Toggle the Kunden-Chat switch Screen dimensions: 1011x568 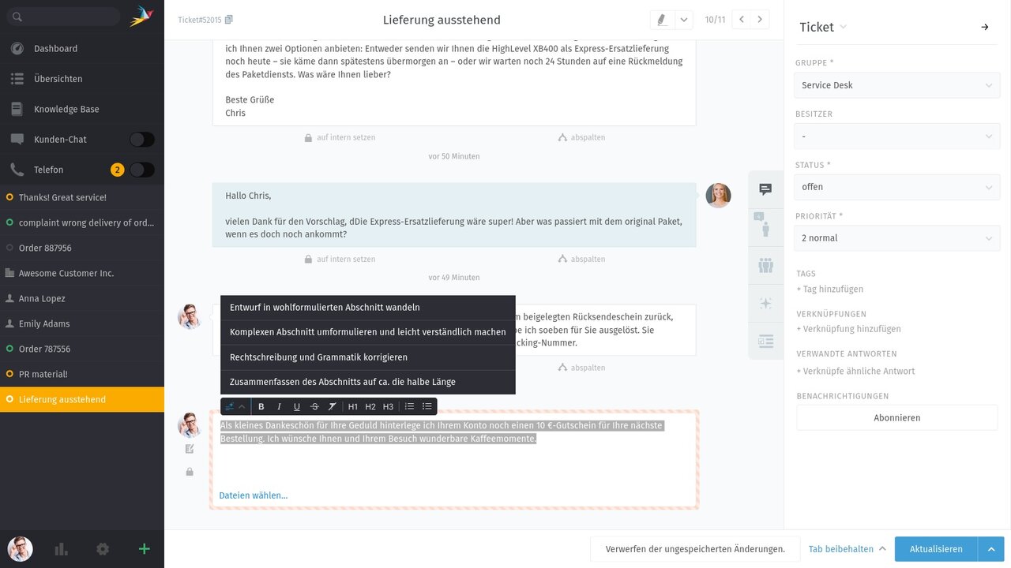click(142, 140)
